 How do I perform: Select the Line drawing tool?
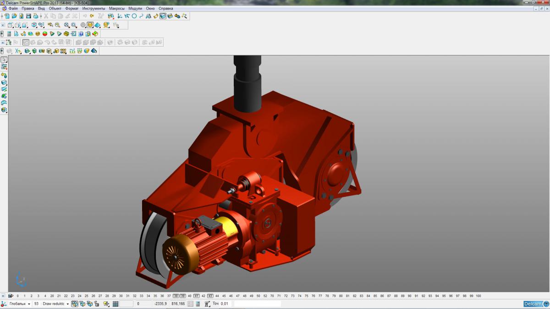(127, 16)
